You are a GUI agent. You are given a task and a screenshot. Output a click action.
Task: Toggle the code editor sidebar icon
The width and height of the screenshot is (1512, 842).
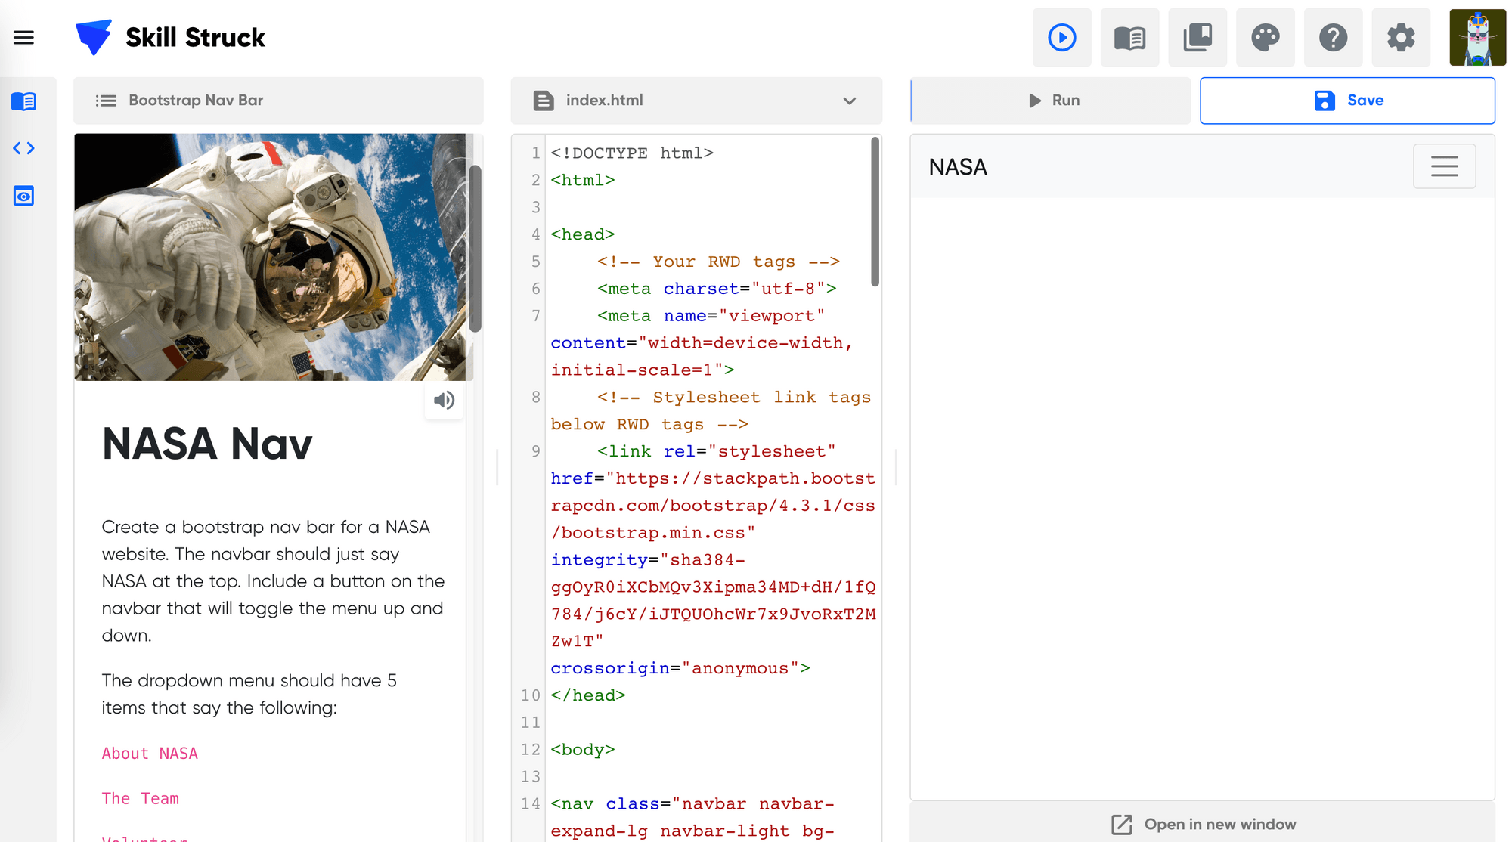[x=24, y=148]
